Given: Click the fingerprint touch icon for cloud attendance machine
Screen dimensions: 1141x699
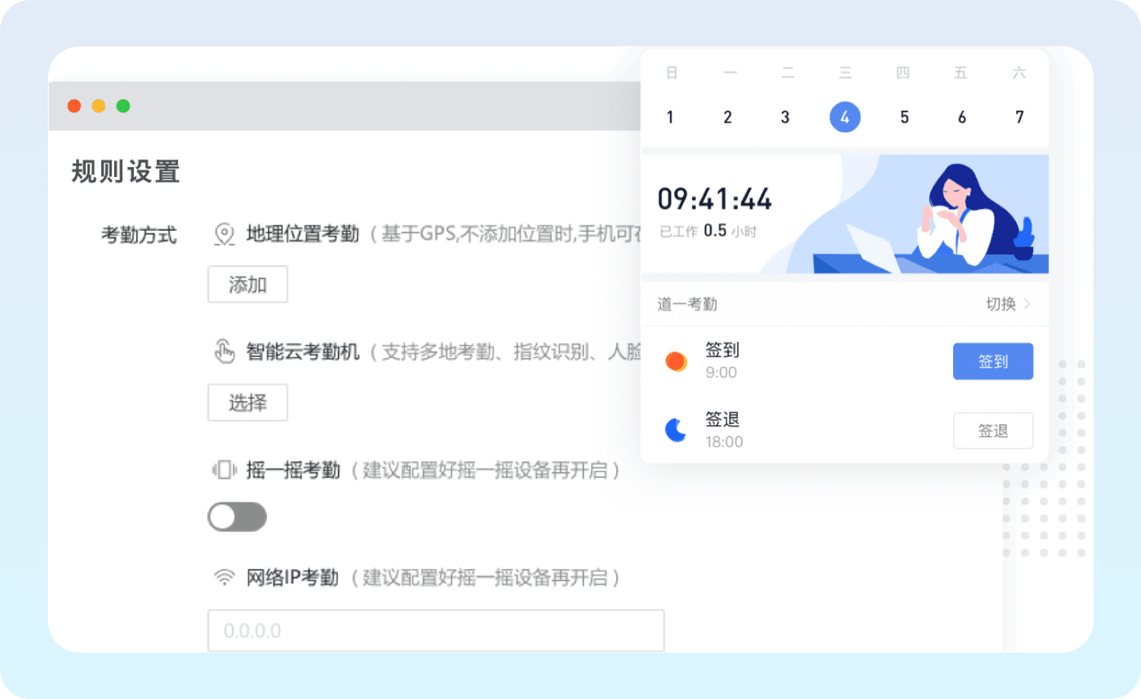Looking at the screenshot, I should click(x=224, y=351).
